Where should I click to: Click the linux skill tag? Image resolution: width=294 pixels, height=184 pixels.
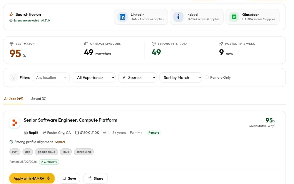tap(66, 152)
